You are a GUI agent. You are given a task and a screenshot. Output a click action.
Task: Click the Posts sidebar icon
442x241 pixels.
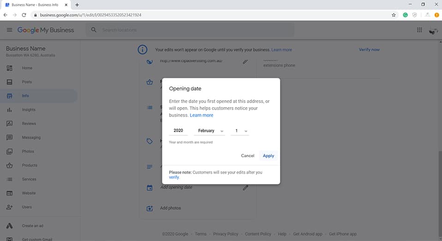click(9, 82)
